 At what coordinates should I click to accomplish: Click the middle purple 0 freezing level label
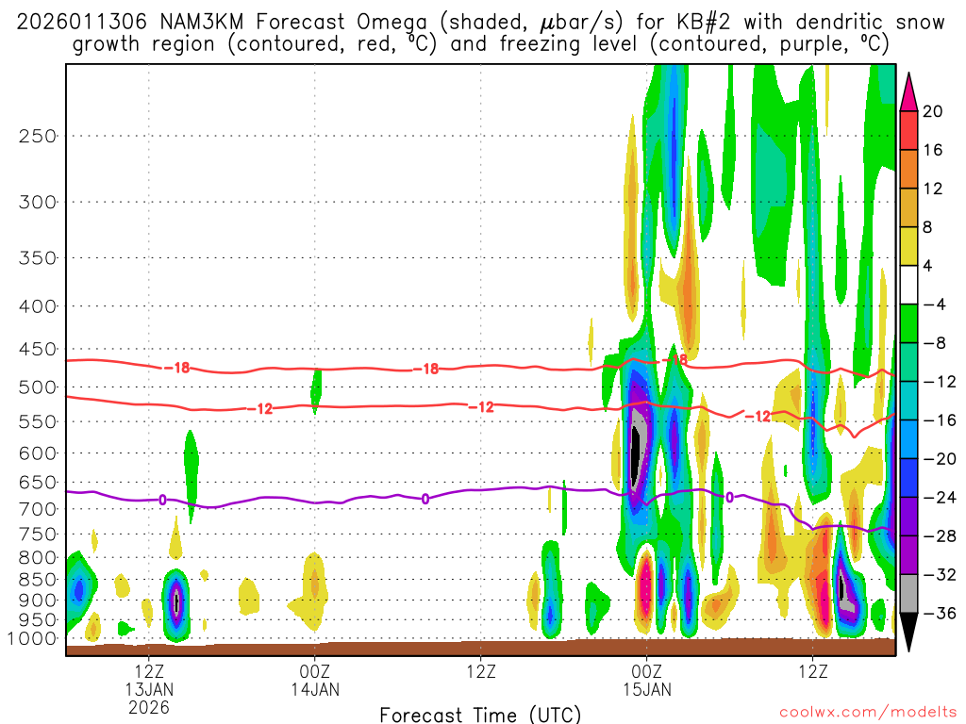tap(425, 499)
